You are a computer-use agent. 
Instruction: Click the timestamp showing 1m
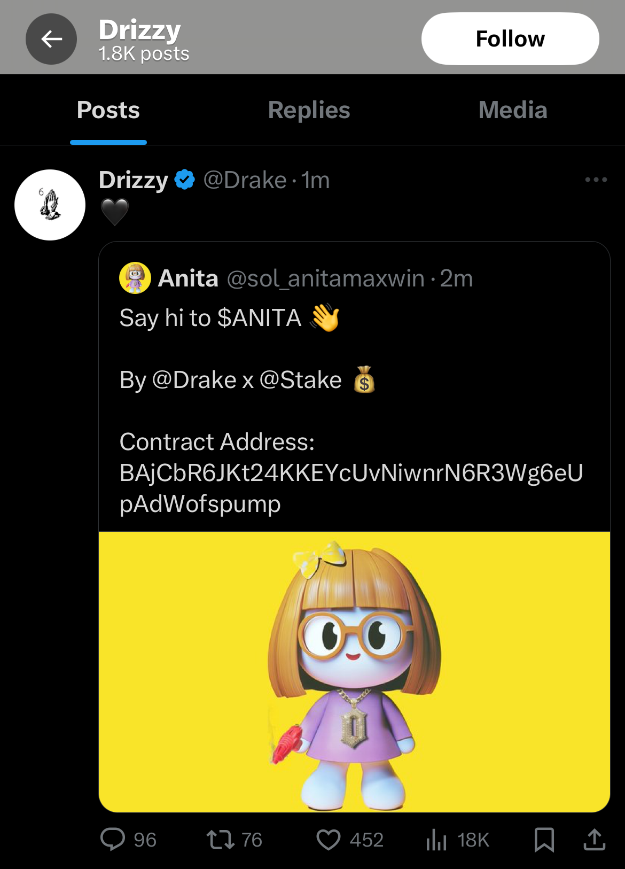pos(315,180)
